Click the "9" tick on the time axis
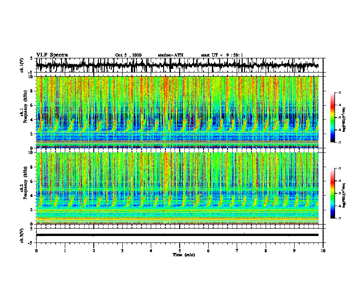This screenshot has width=364, height=281. click(294, 251)
